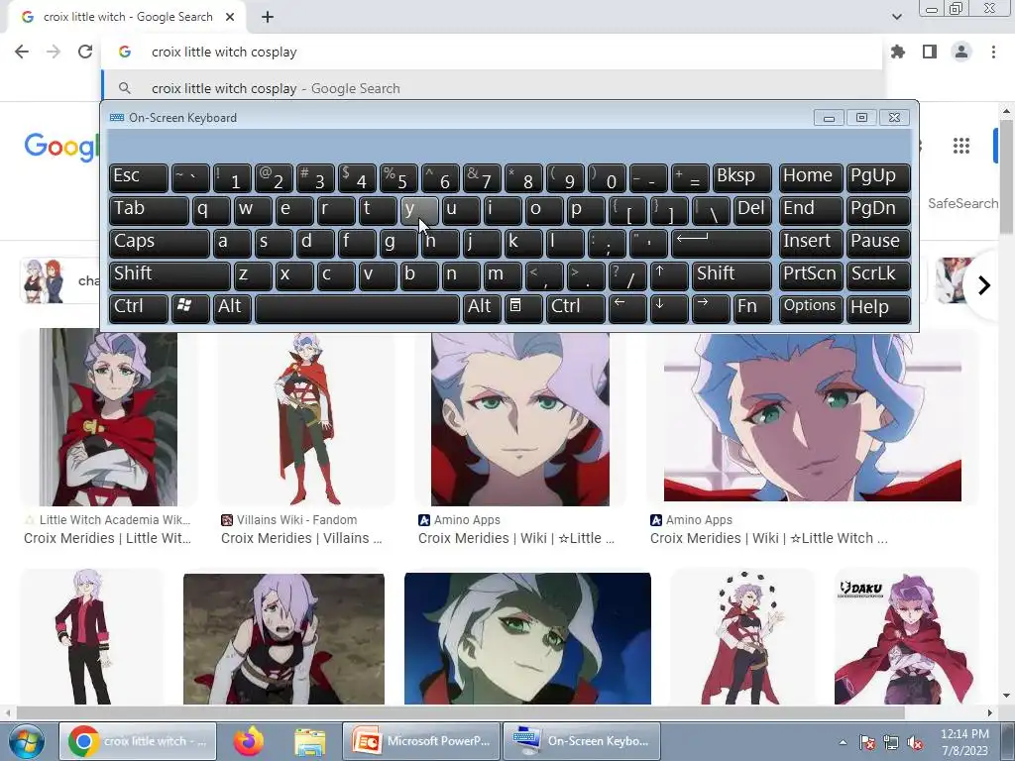
Task: Toggle the right Alt key
Action: coord(482,308)
